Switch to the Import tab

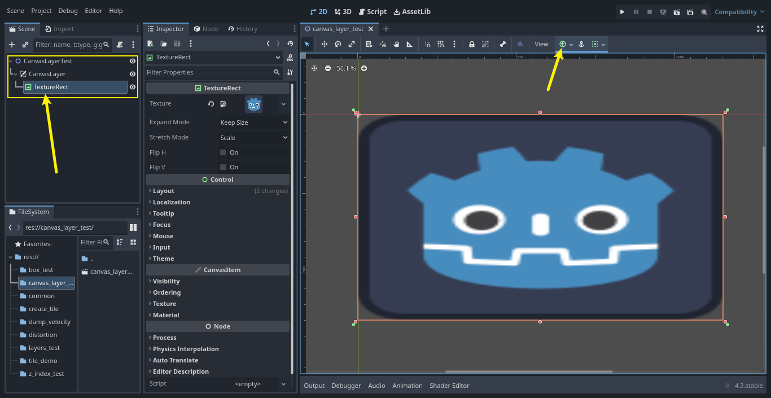[x=59, y=29]
